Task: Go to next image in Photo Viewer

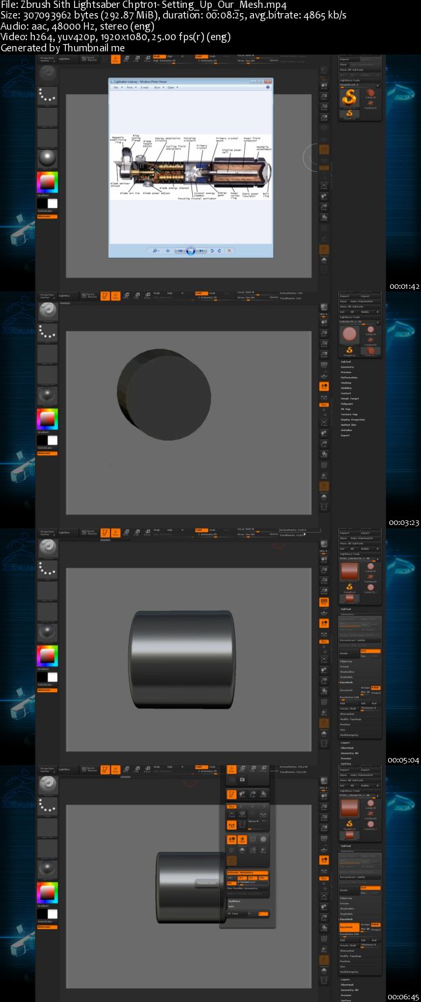Action: [201, 251]
